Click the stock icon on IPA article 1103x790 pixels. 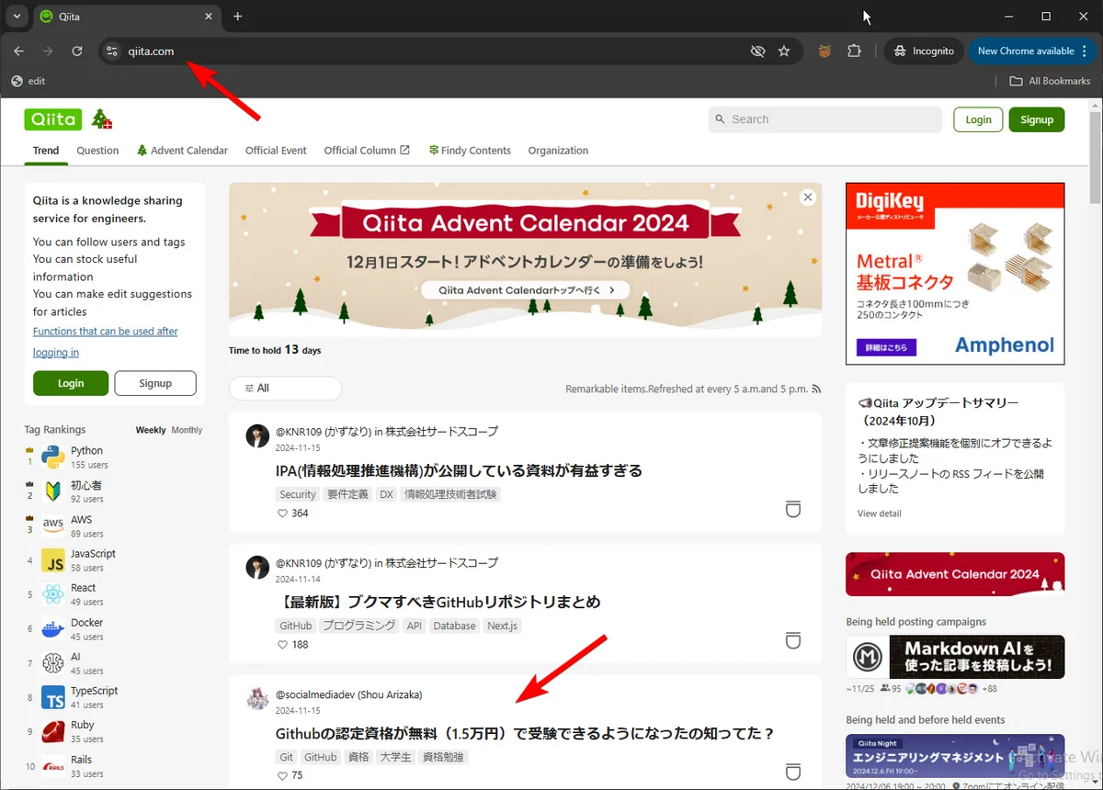point(792,509)
